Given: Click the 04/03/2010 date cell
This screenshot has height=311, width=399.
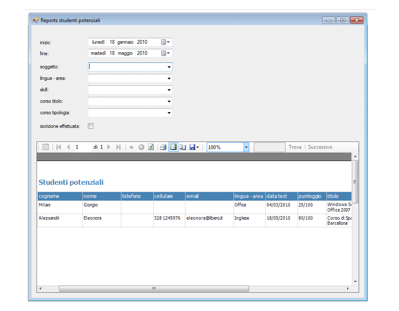Looking at the screenshot, I should click(x=281, y=207).
